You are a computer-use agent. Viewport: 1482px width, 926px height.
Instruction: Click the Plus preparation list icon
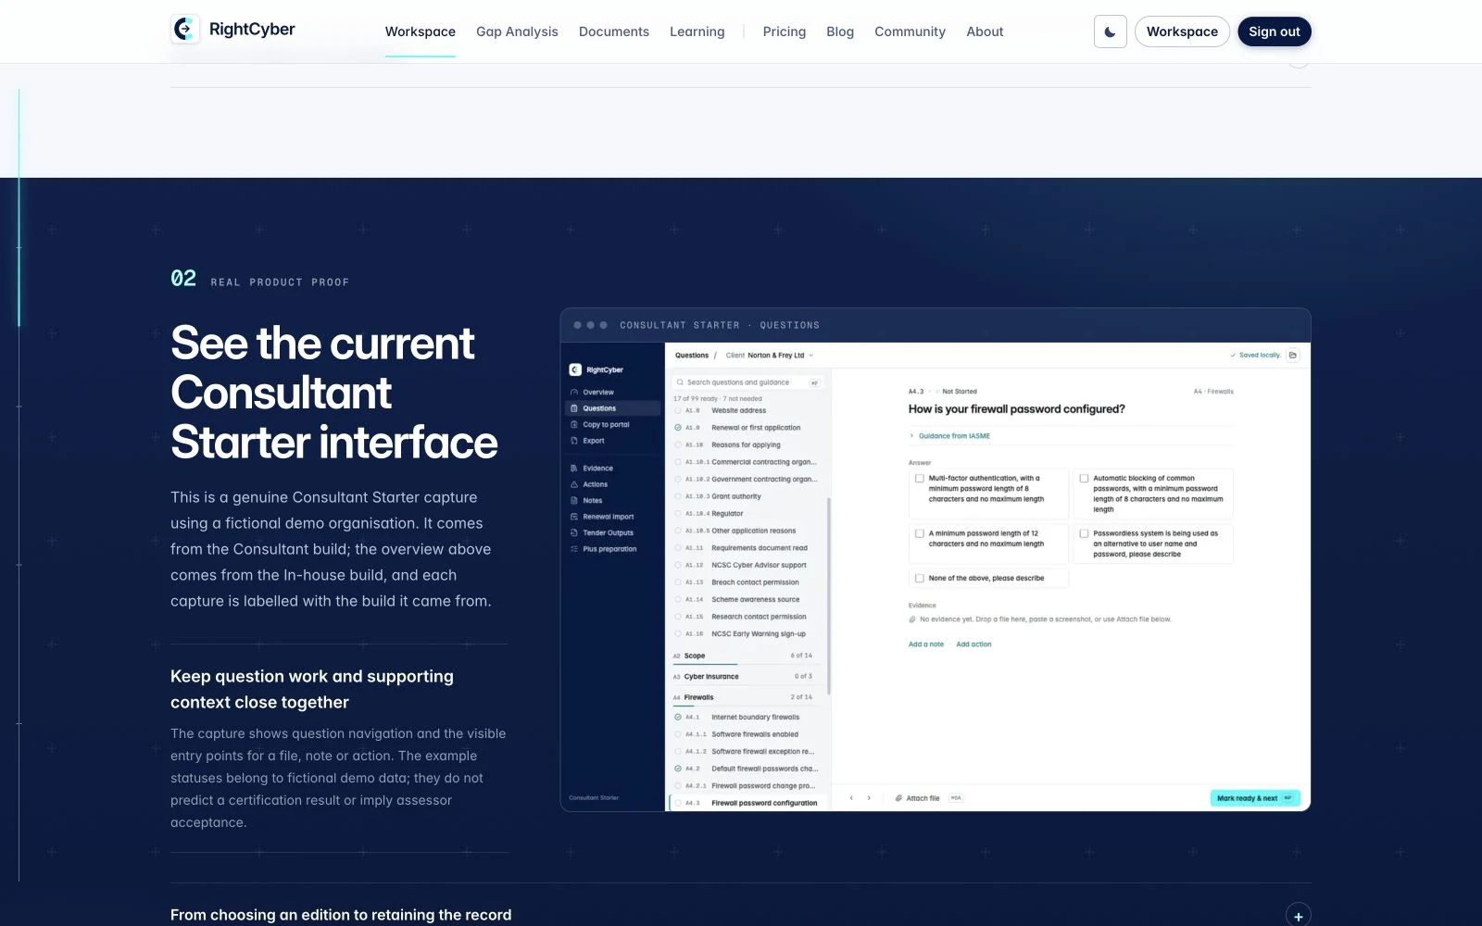pyautogui.click(x=574, y=549)
